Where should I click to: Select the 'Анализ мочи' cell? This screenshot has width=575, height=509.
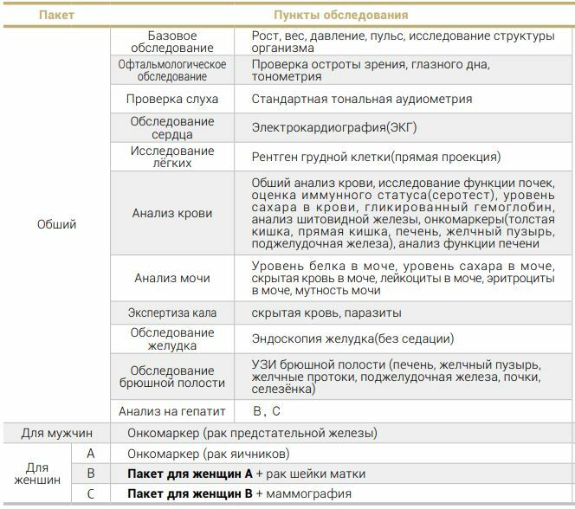tap(172, 278)
